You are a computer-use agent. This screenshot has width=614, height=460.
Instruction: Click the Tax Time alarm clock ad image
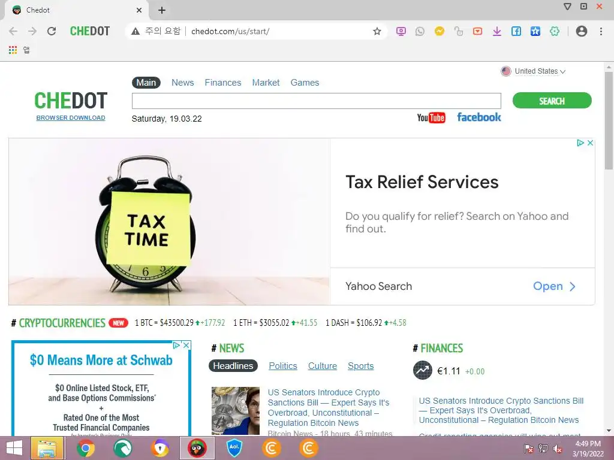tap(169, 222)
